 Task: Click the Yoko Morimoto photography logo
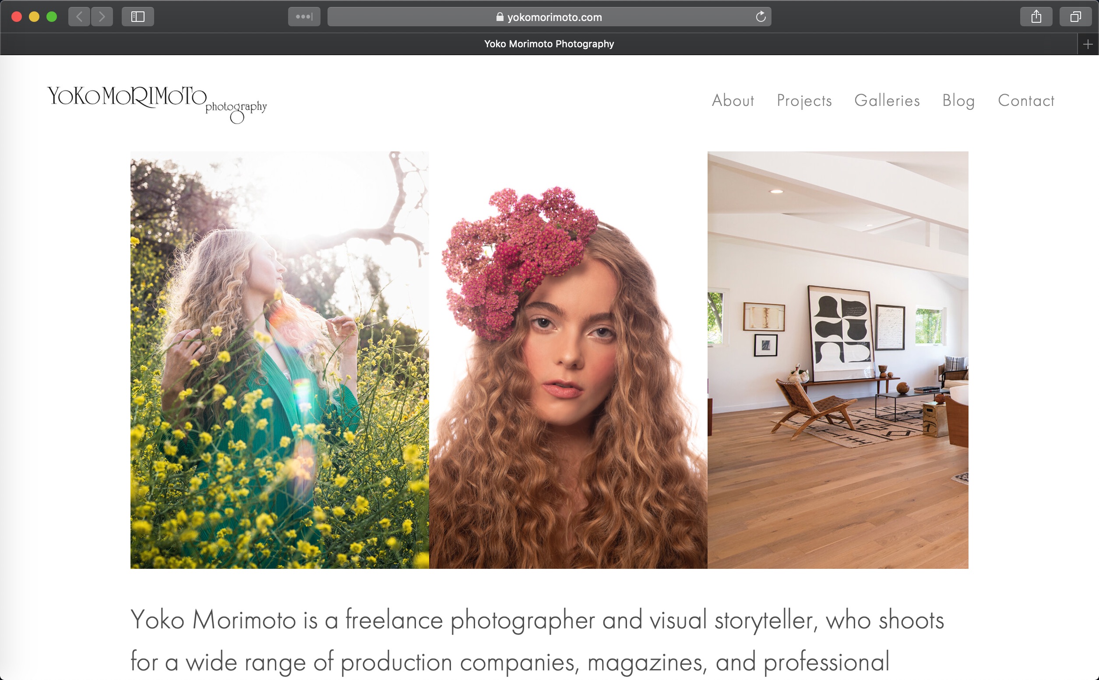(x=157, y=103)
